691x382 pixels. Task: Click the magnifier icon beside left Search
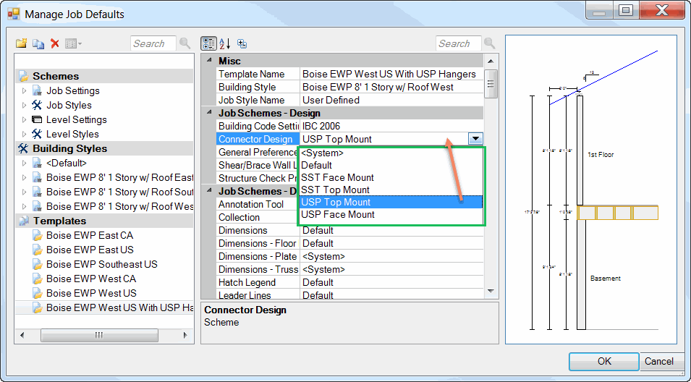[x=185, y=43]
